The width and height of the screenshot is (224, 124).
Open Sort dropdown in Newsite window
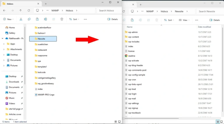click(x=169, y=20)
